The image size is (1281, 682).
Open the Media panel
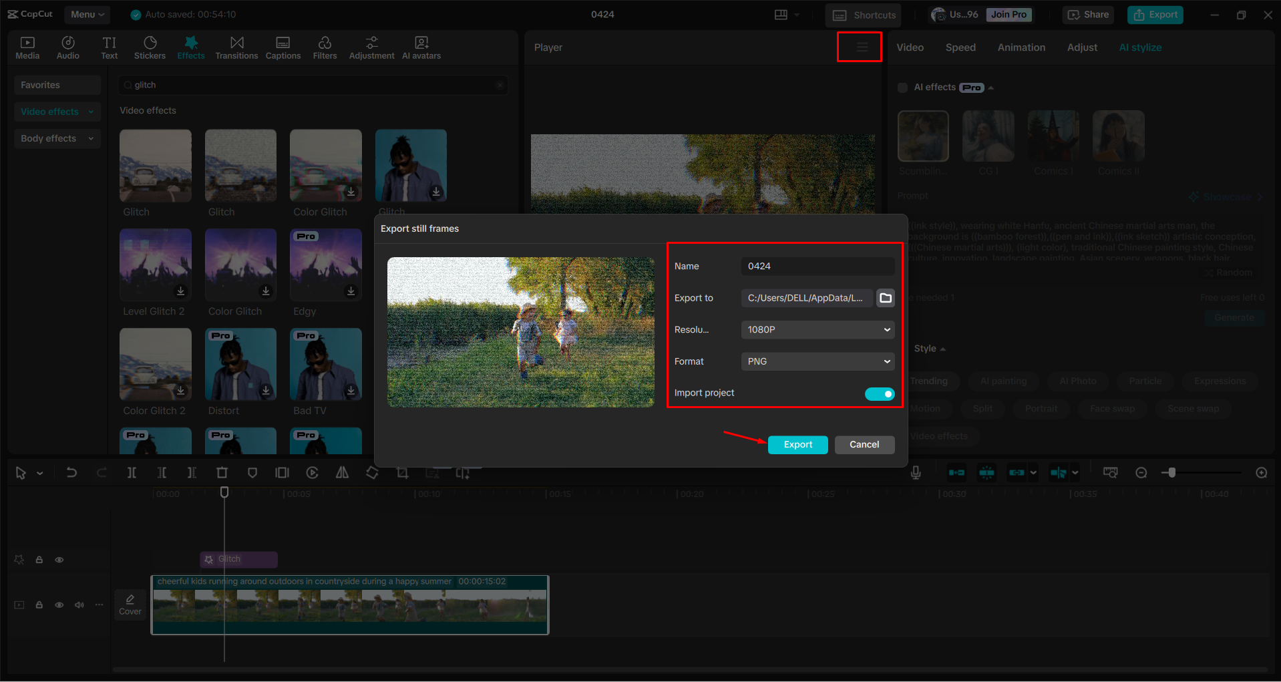(x=27, y=47)
